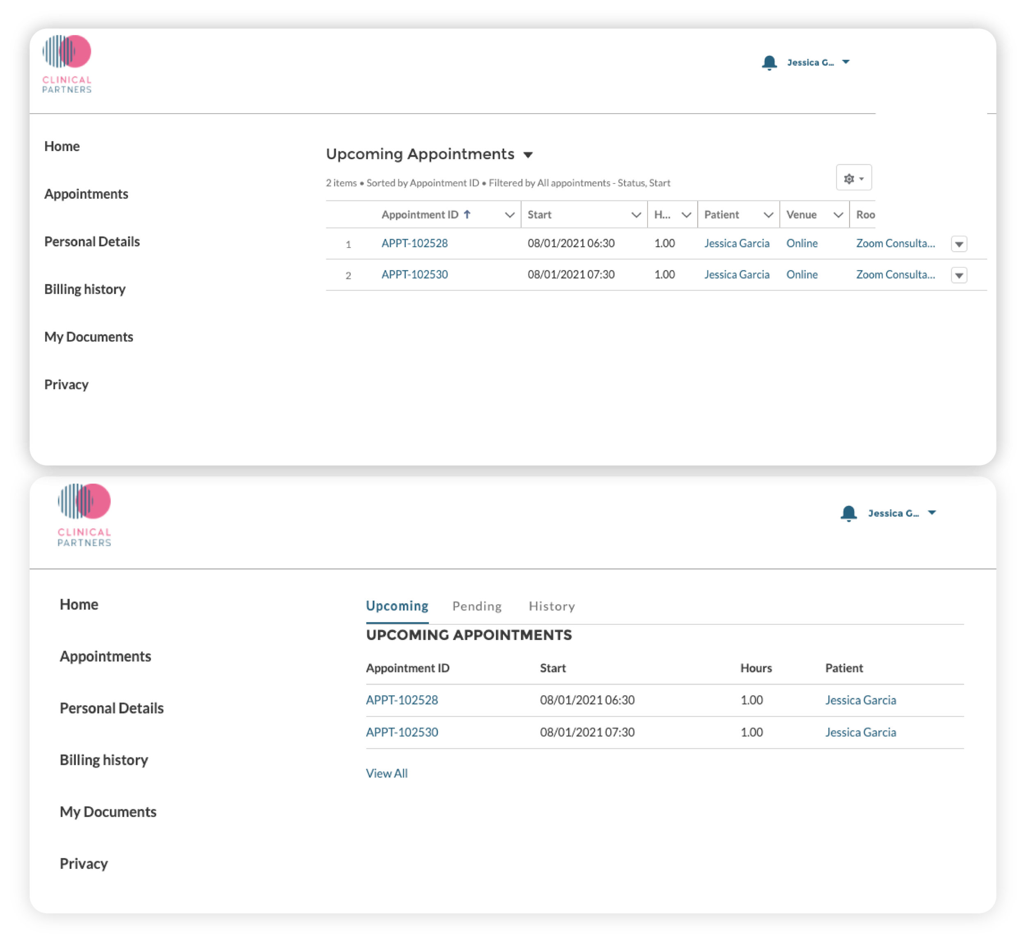Switch to the Upcoming tab
This screenshot has width=1026, height=944.
(x=397, y=606)
